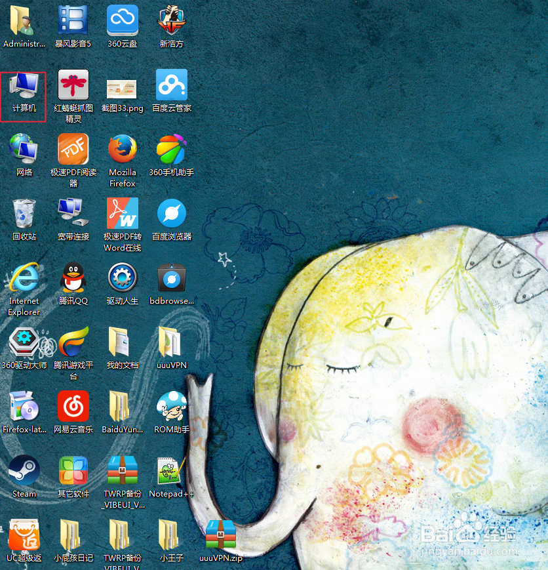The width and height of the screenshot is (548, 570).
Task: Select the 宽带连接 broadband connection icon
Action: point(73,213)
